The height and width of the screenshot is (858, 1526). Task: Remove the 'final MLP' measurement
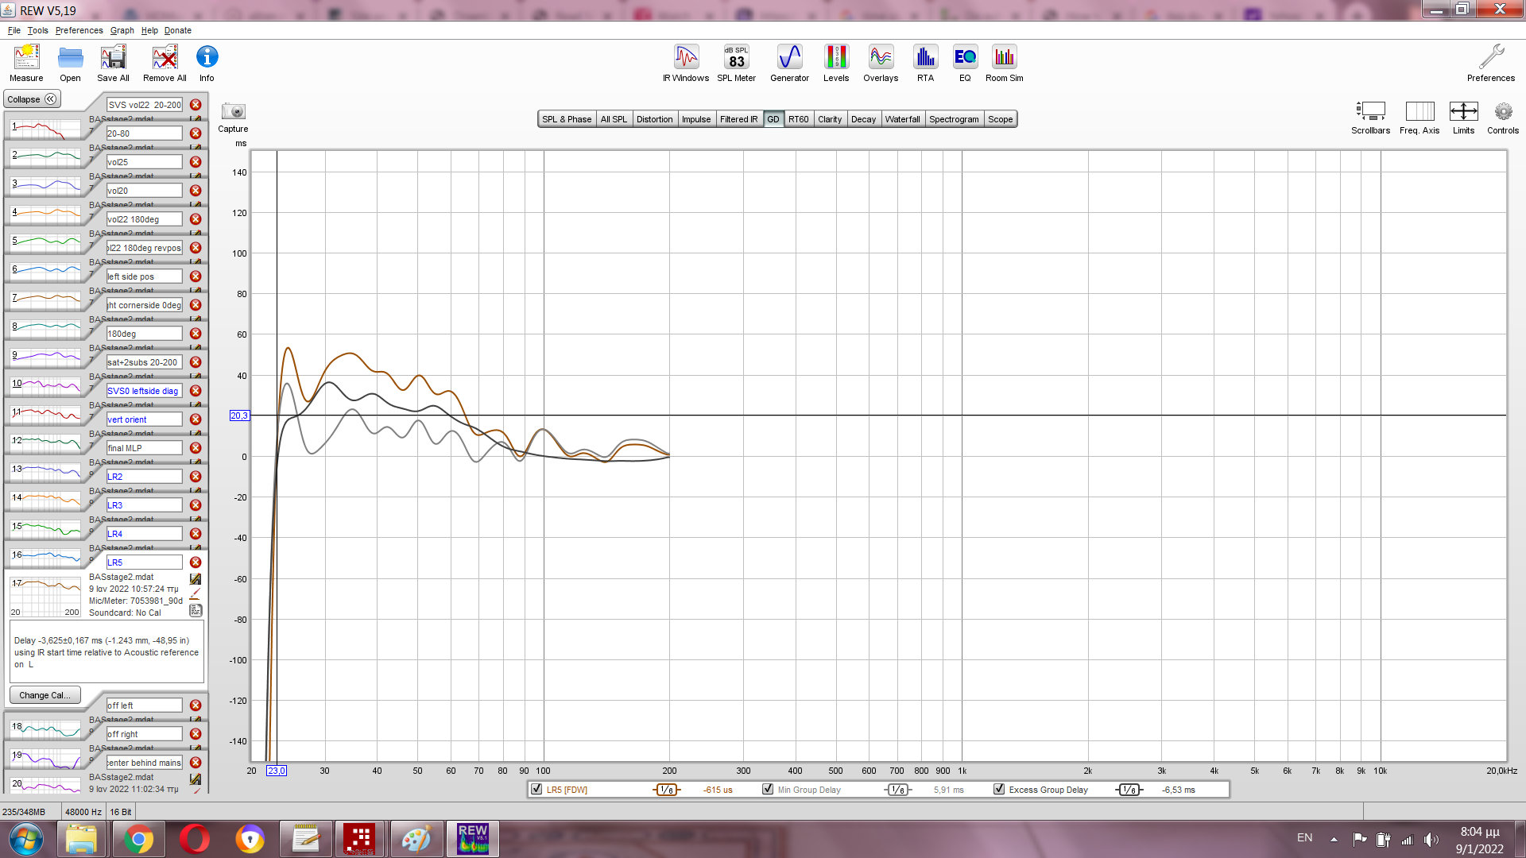(x=196, y=448)
